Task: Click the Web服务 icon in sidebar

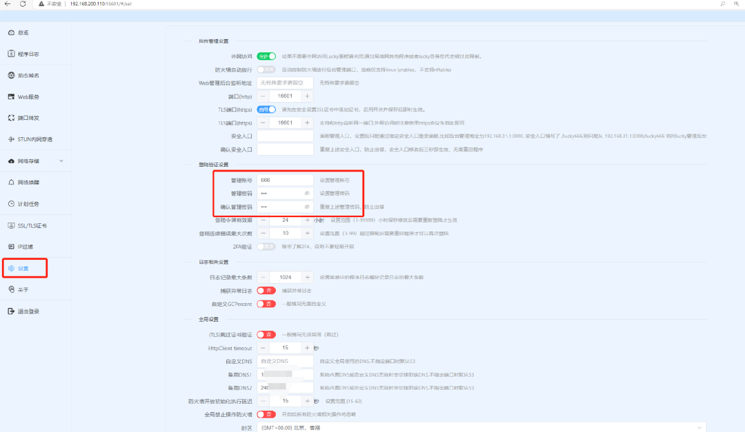Action: pyautogui.click(x=12, y=96)
